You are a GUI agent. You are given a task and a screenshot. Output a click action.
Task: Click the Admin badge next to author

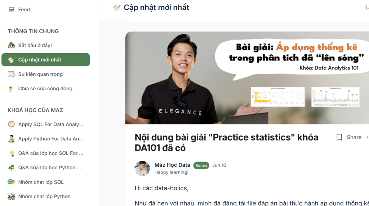click(201, 166)
